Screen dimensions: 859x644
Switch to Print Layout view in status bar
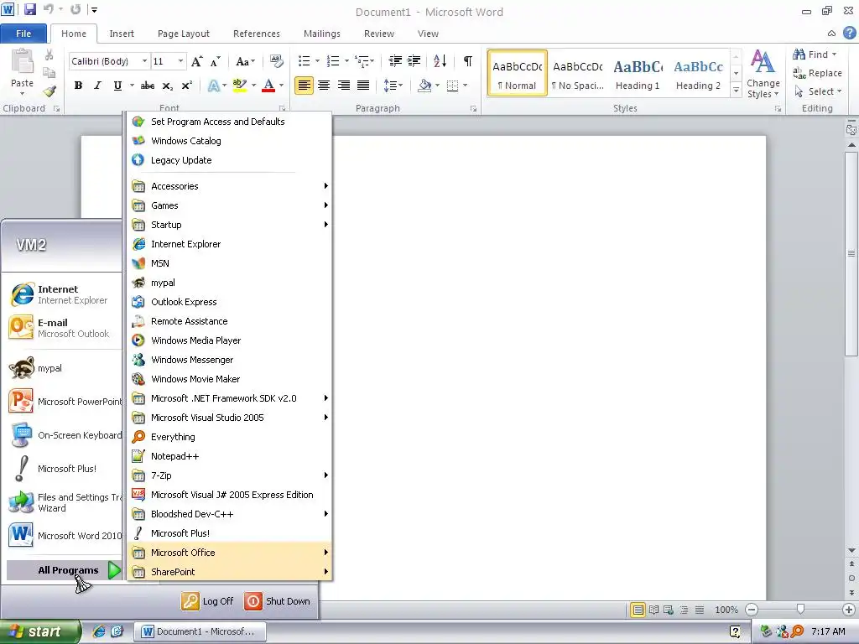click(638, 610)
